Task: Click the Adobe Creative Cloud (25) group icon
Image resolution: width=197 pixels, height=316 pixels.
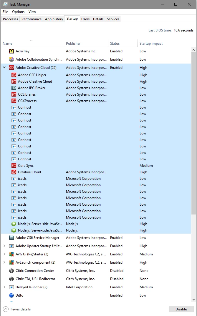Action: click(x=11, y=68)
